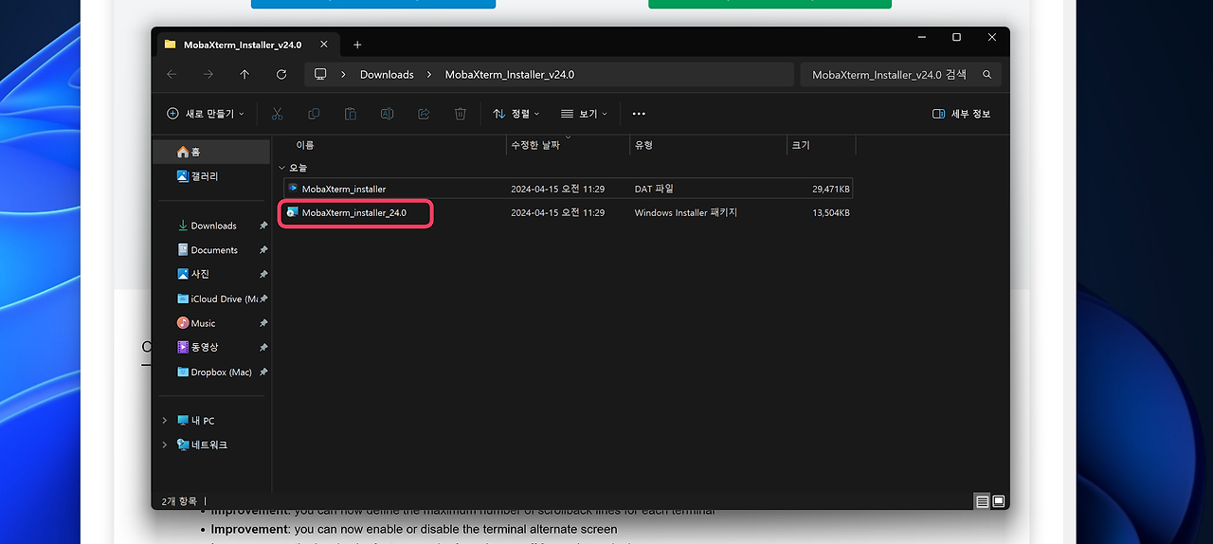Close the MobaXterm_Installer_v24.0 tab
The image size is (1213, 544).
click(324, 45)
